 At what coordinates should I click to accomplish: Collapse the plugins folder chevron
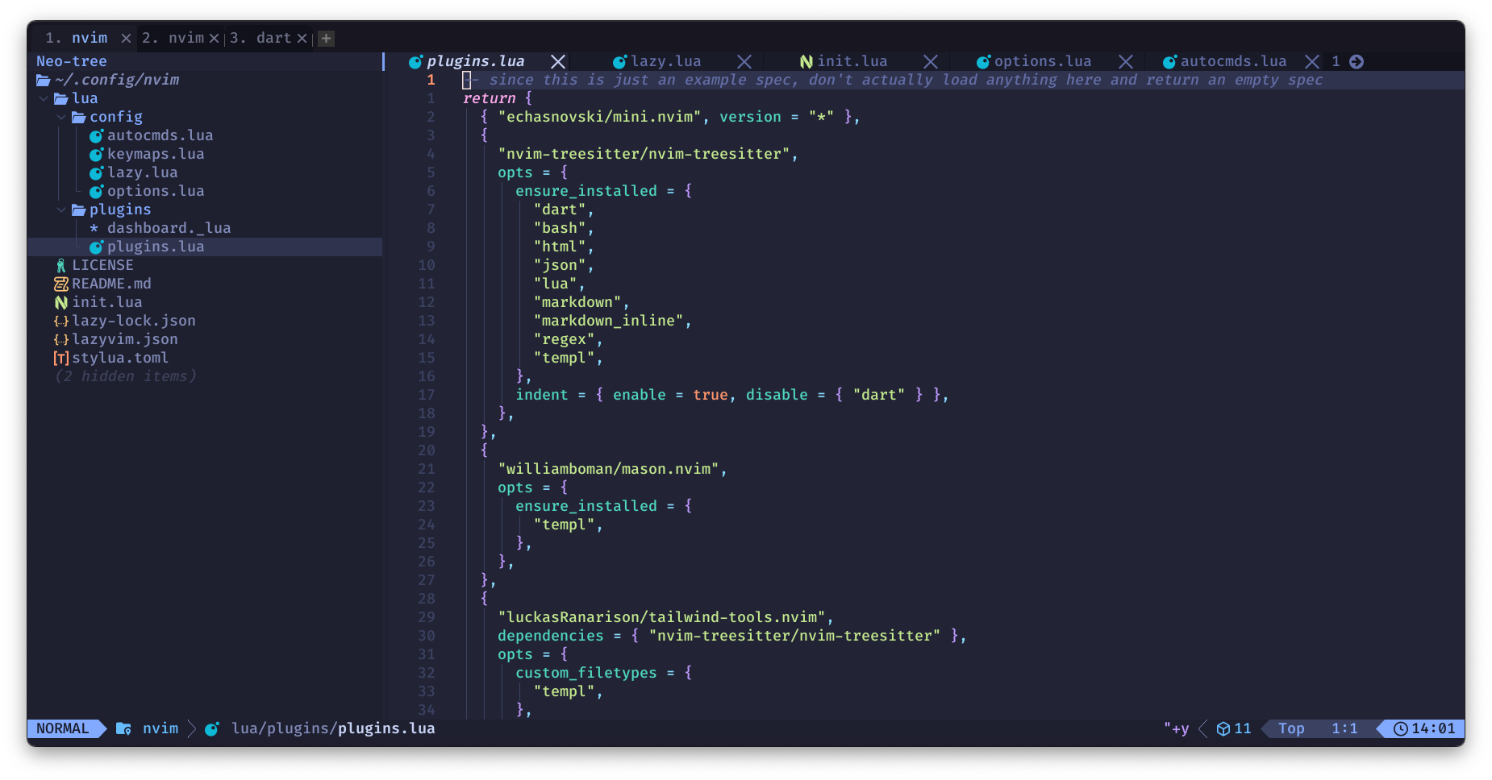(x=61, y=210)
